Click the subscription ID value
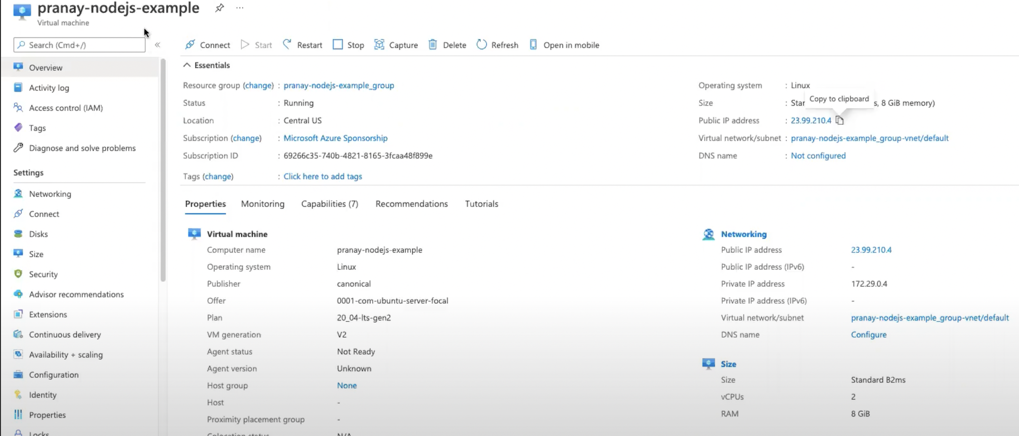The width and height of the screenshot is (1019, 436). tap(358, 155)
